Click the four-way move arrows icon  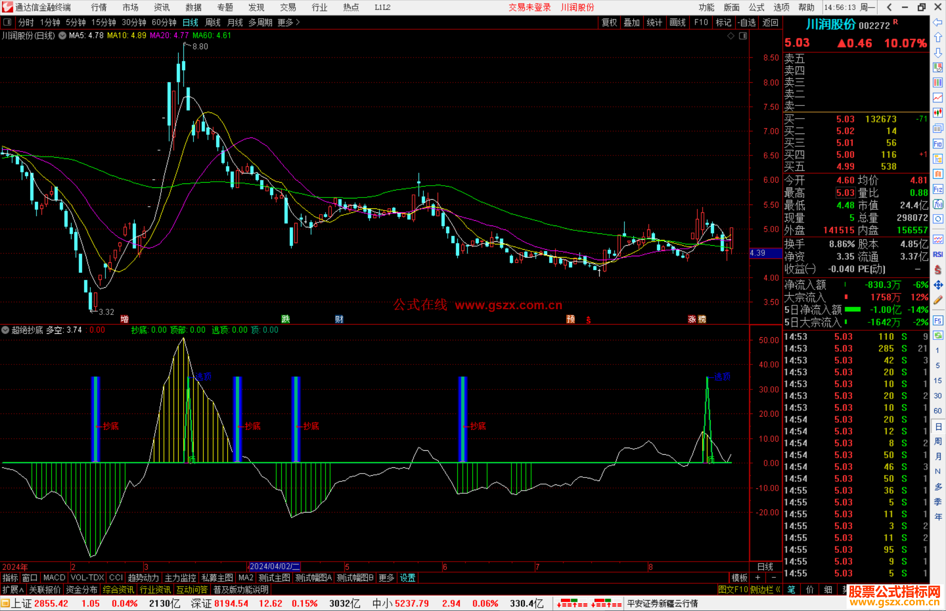click(938, 285)
